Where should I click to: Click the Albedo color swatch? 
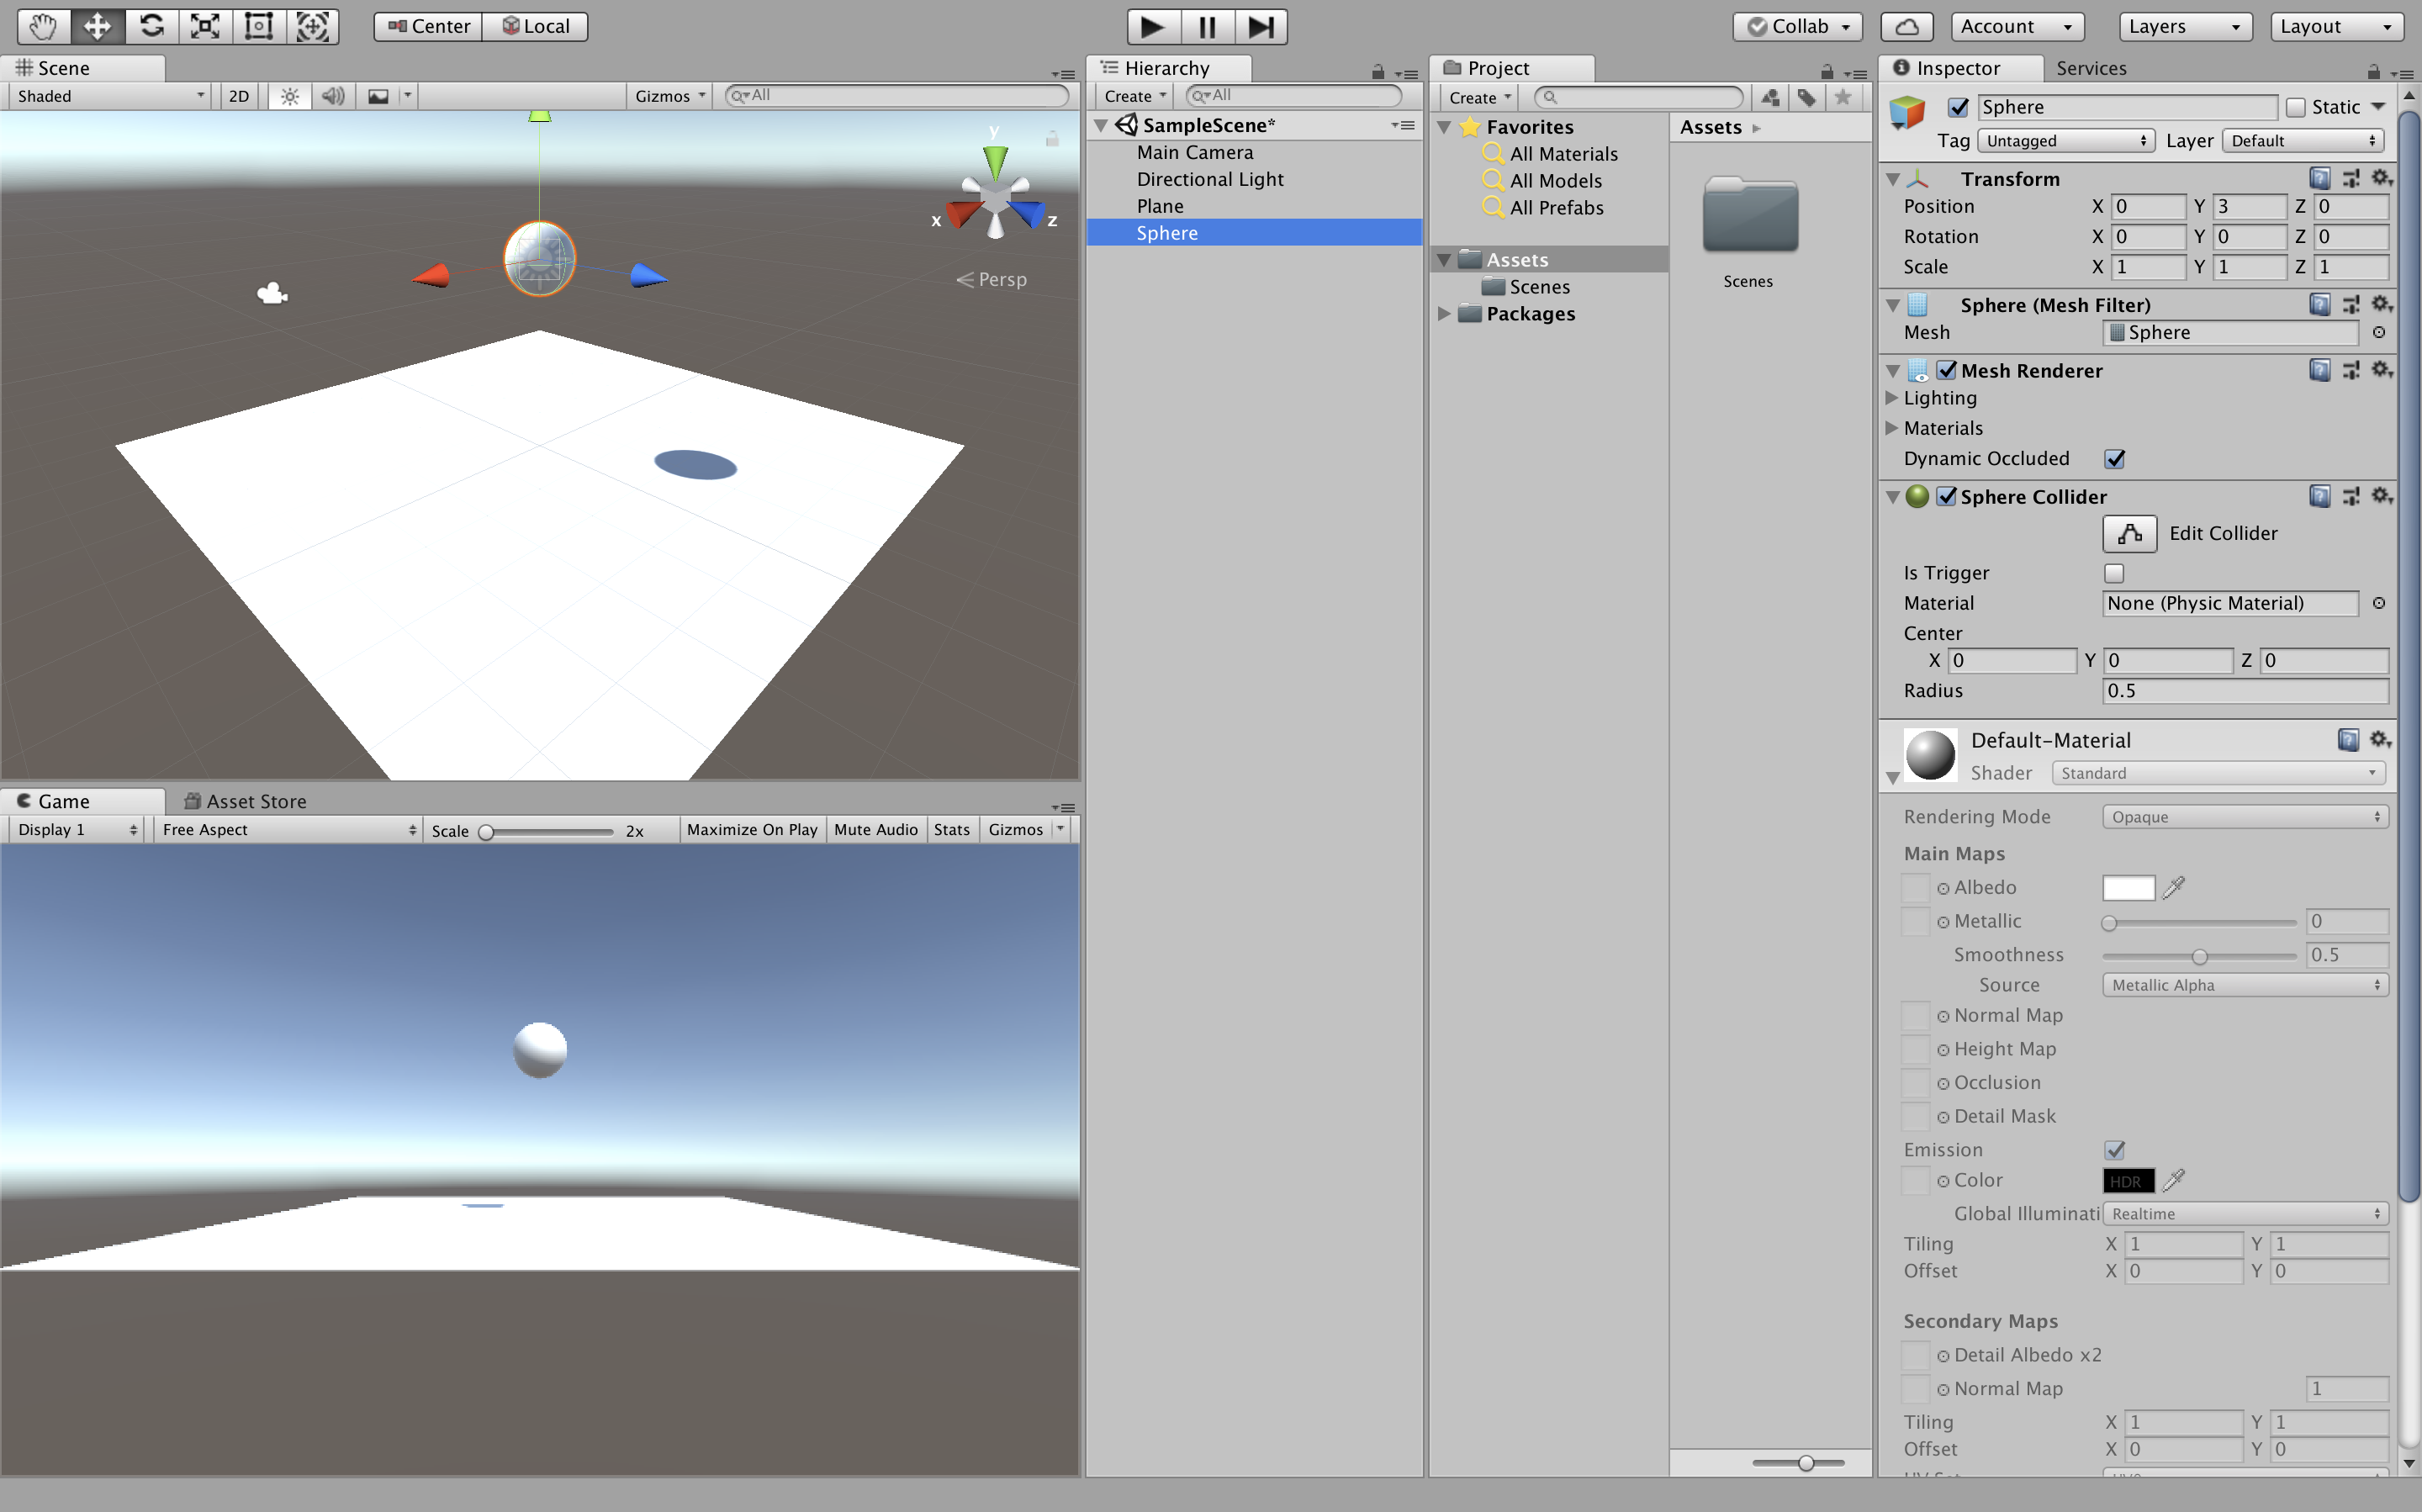[x=2128, y=888]
